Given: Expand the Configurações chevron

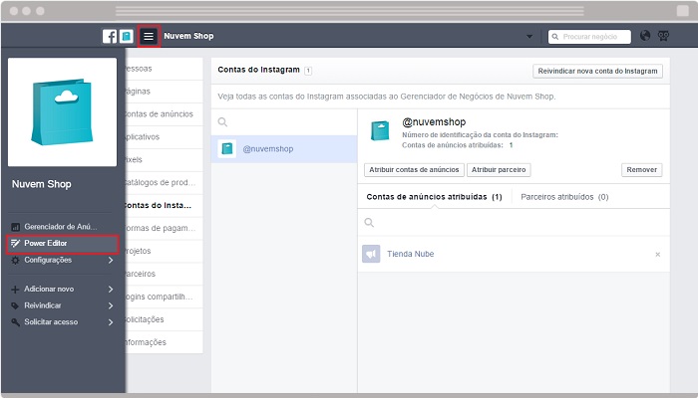Looking at the screenshot, I should tap(111, 261).
